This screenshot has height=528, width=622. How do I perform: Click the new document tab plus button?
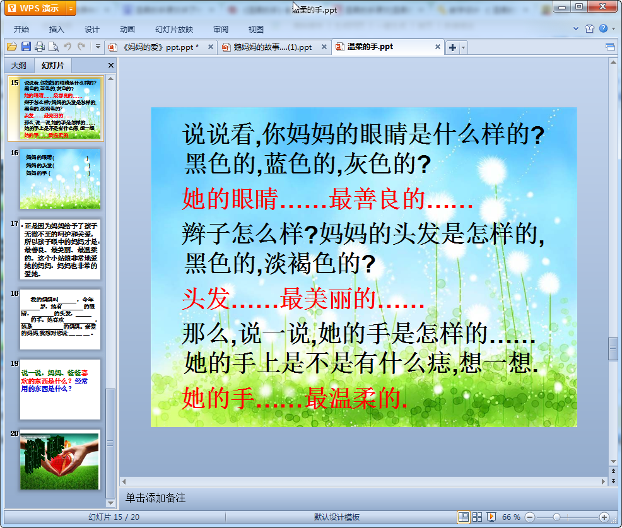pyautogui.click(x=452, y=47)
